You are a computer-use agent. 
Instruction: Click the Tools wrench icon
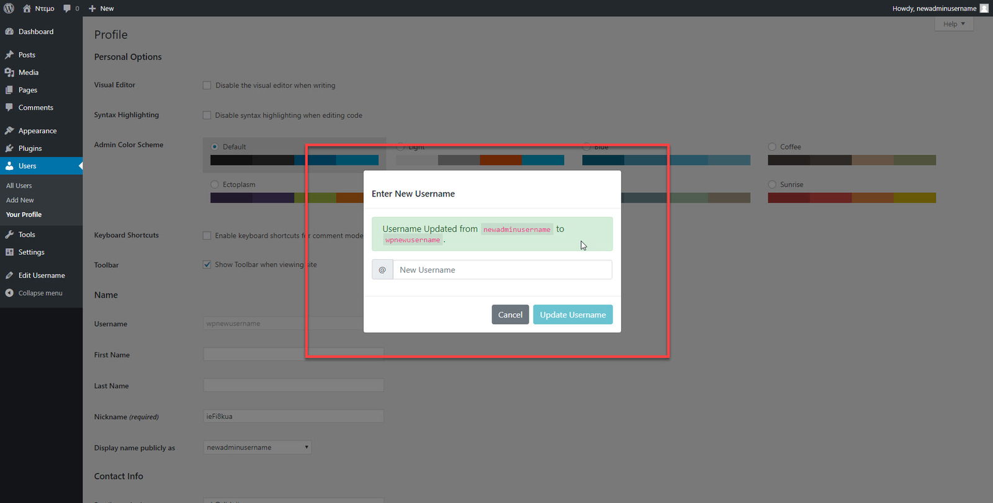click(x=9, y=234)
